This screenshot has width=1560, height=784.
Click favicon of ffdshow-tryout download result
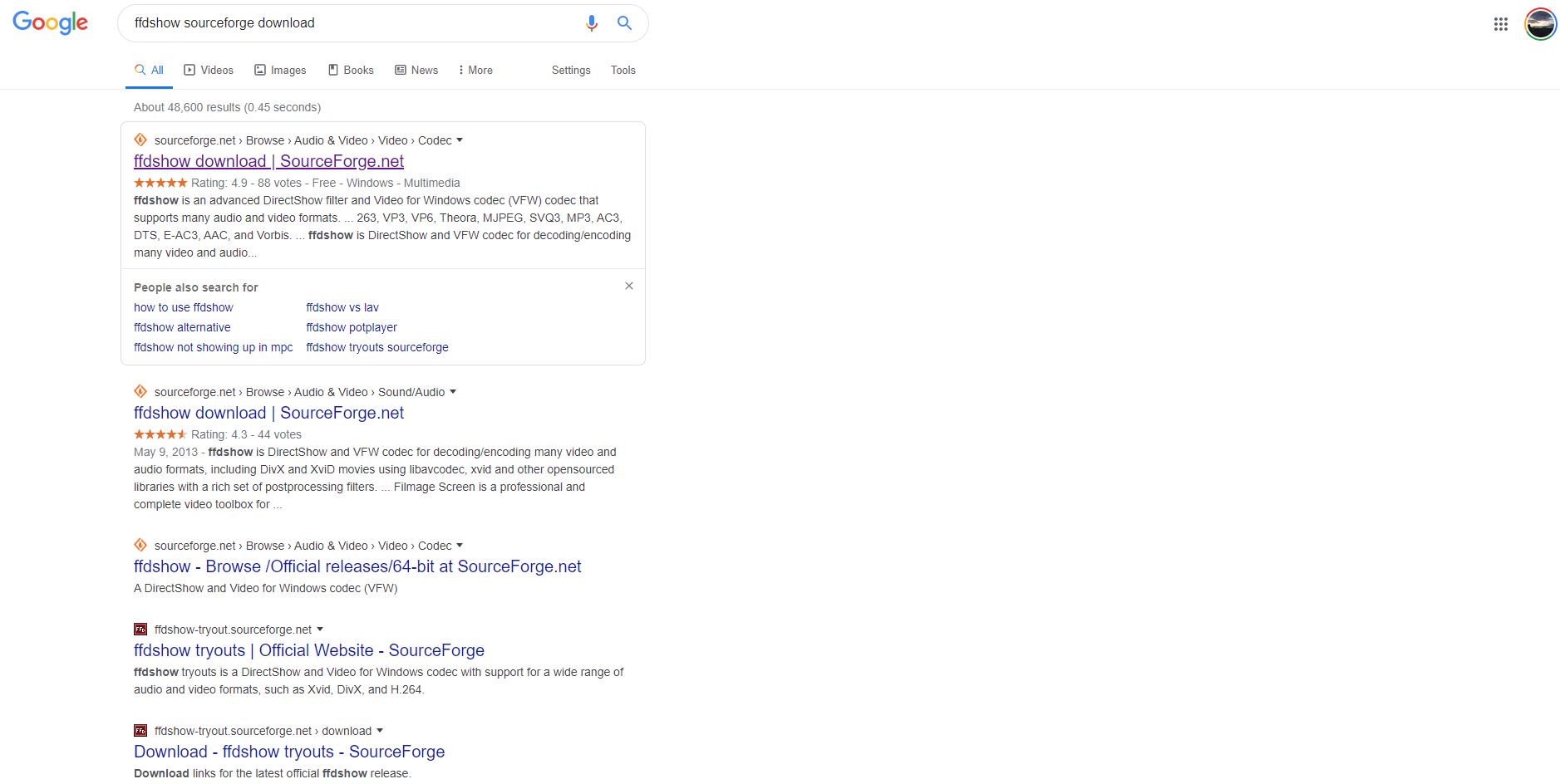tap(140, 730)
